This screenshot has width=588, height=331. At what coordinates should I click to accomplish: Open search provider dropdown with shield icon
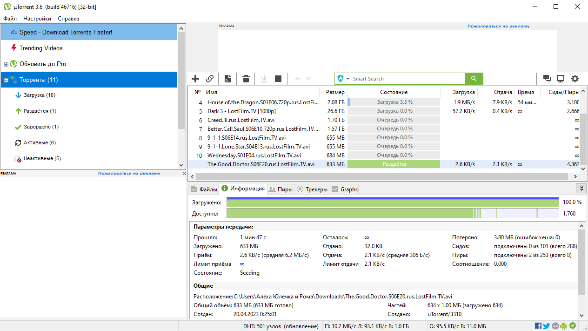tap(343, 79)
